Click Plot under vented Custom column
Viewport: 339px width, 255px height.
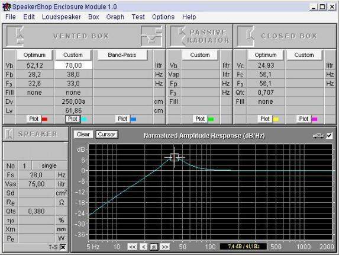[x=73, y=119]
